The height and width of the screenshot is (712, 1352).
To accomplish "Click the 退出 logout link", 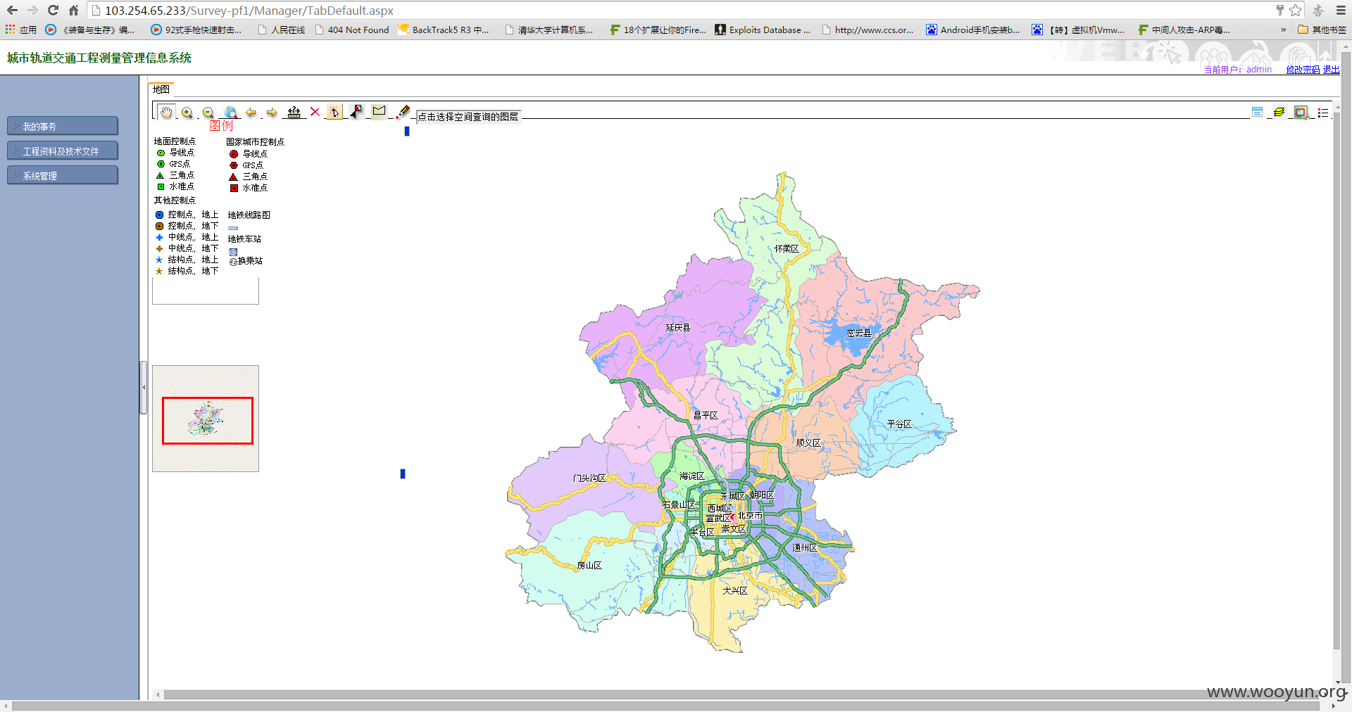I will click(1331, 70).
